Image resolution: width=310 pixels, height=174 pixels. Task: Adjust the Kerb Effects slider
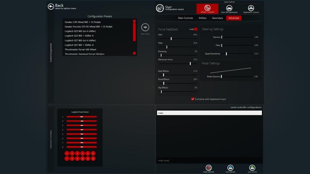(178, 75)
